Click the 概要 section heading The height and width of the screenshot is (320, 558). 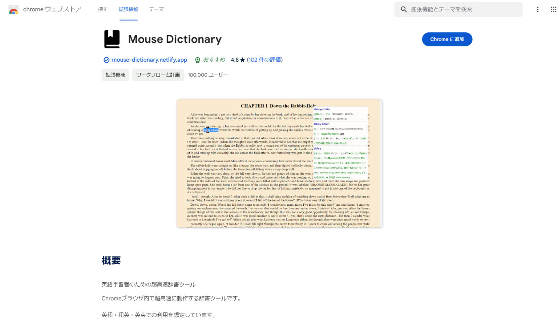tap(110, 260)
